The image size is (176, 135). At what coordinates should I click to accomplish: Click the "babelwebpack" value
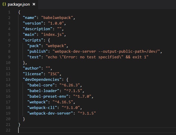57,18
